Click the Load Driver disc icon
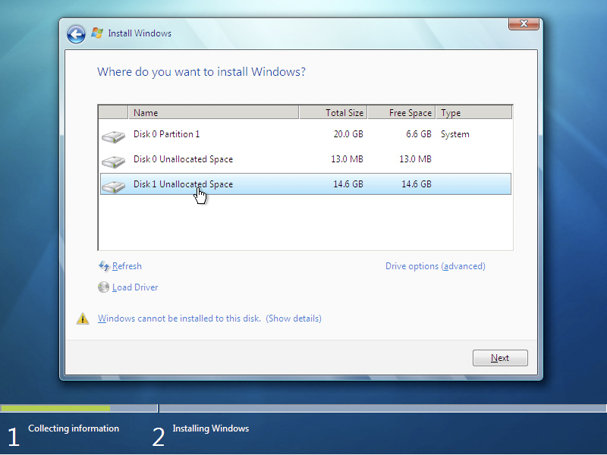 [x=103, y=287]
